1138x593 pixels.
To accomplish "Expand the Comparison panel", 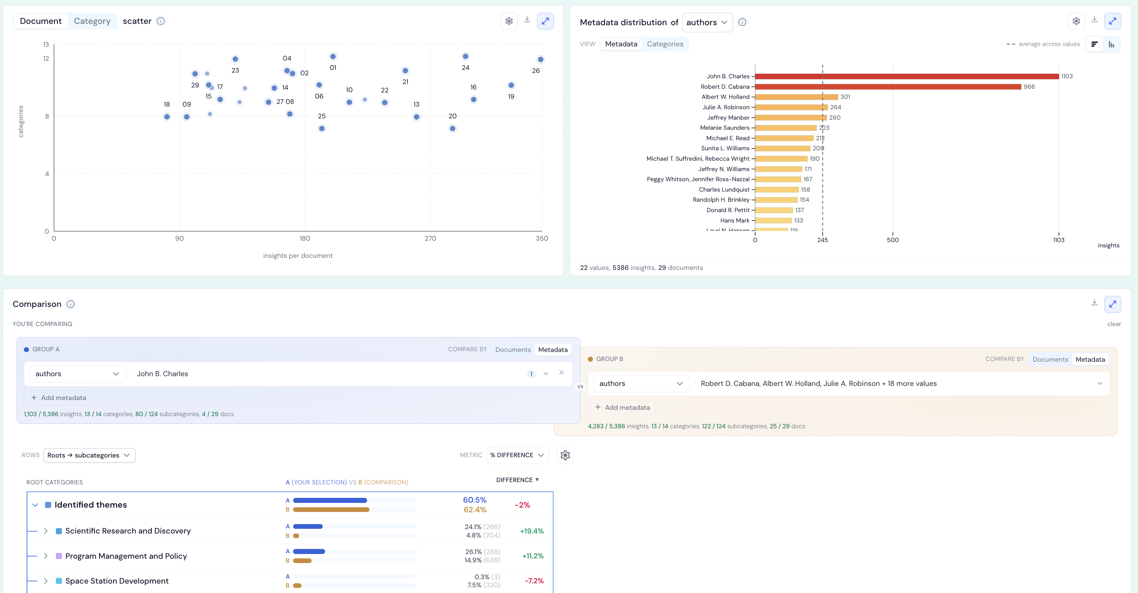I will pos(1112,304).
